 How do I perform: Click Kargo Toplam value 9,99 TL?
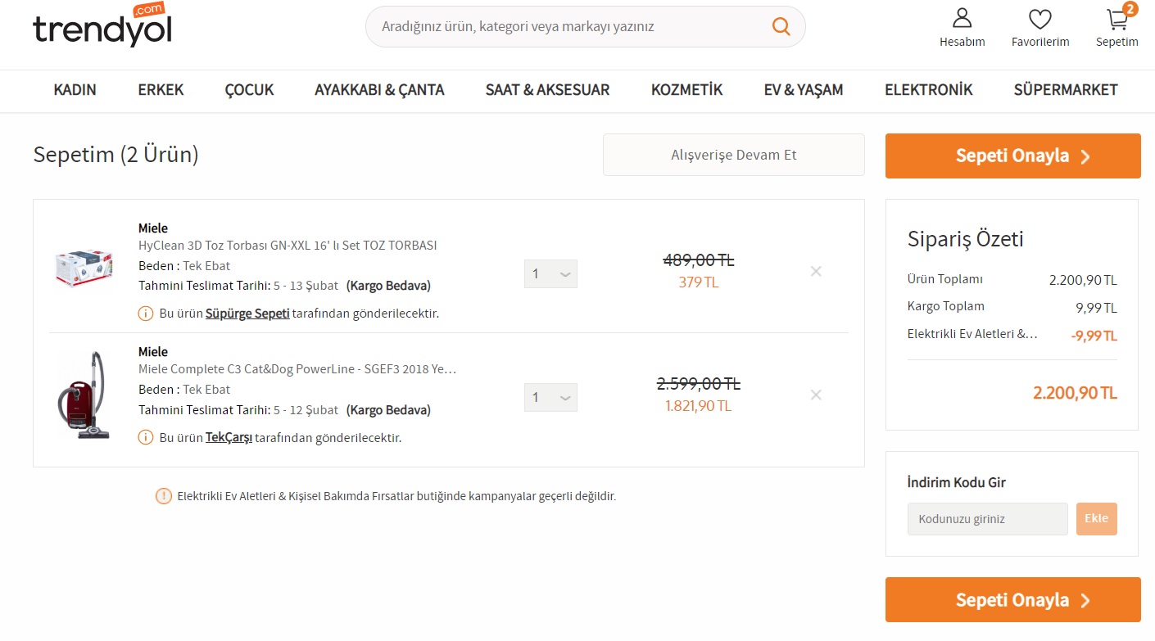(x=1097, y=308)
